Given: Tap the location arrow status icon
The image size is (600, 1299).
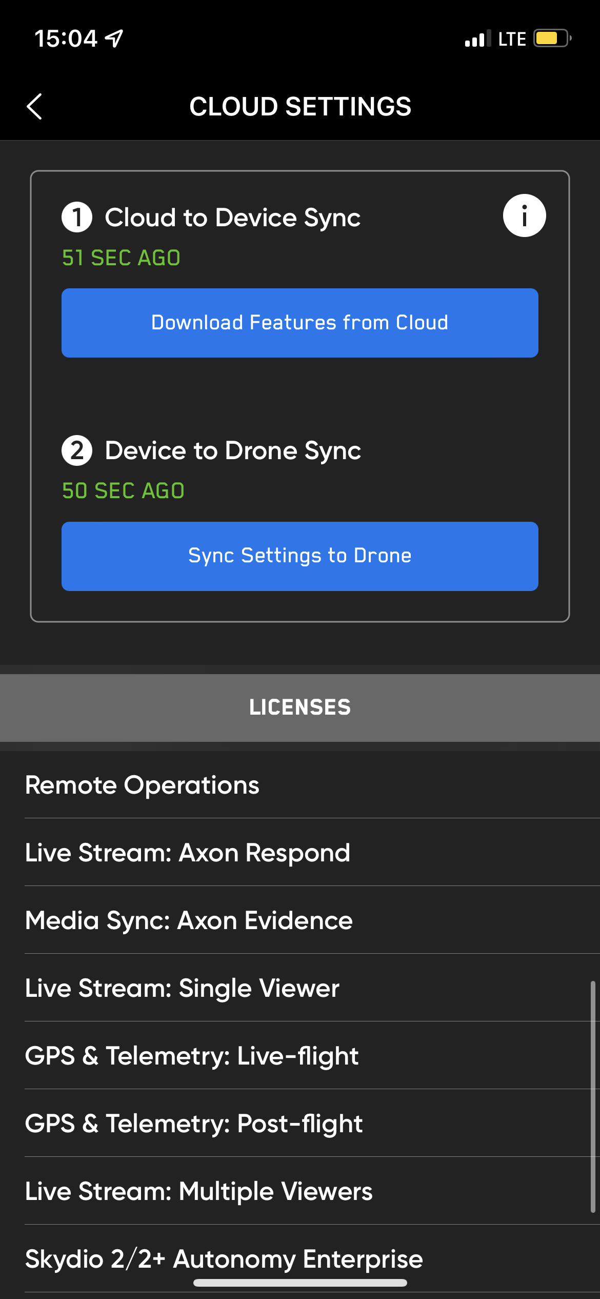Looking at the screenshot, I should coord(114,38).
